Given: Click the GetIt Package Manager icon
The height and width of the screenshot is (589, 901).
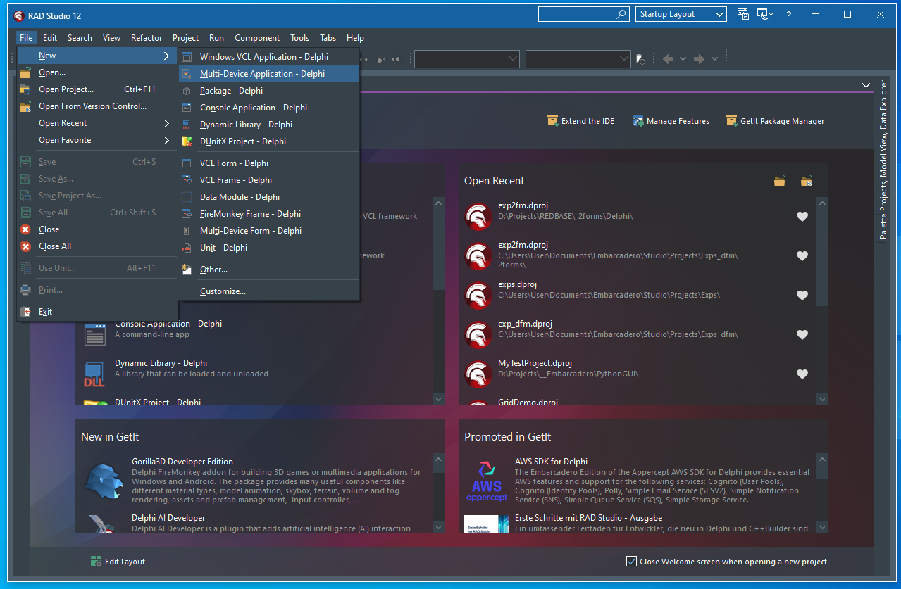Looking at the screenshot, I should [732, 121].
